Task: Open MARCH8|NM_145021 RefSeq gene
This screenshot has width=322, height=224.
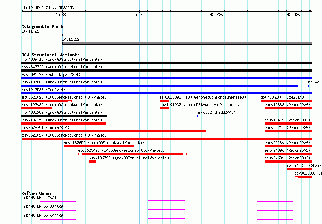Action: click(x=39, y=198)
